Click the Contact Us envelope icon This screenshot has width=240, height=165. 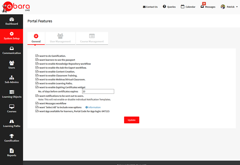coord(144,7)
